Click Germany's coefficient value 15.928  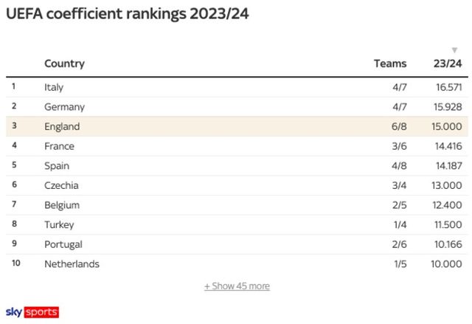pos(448,107)
